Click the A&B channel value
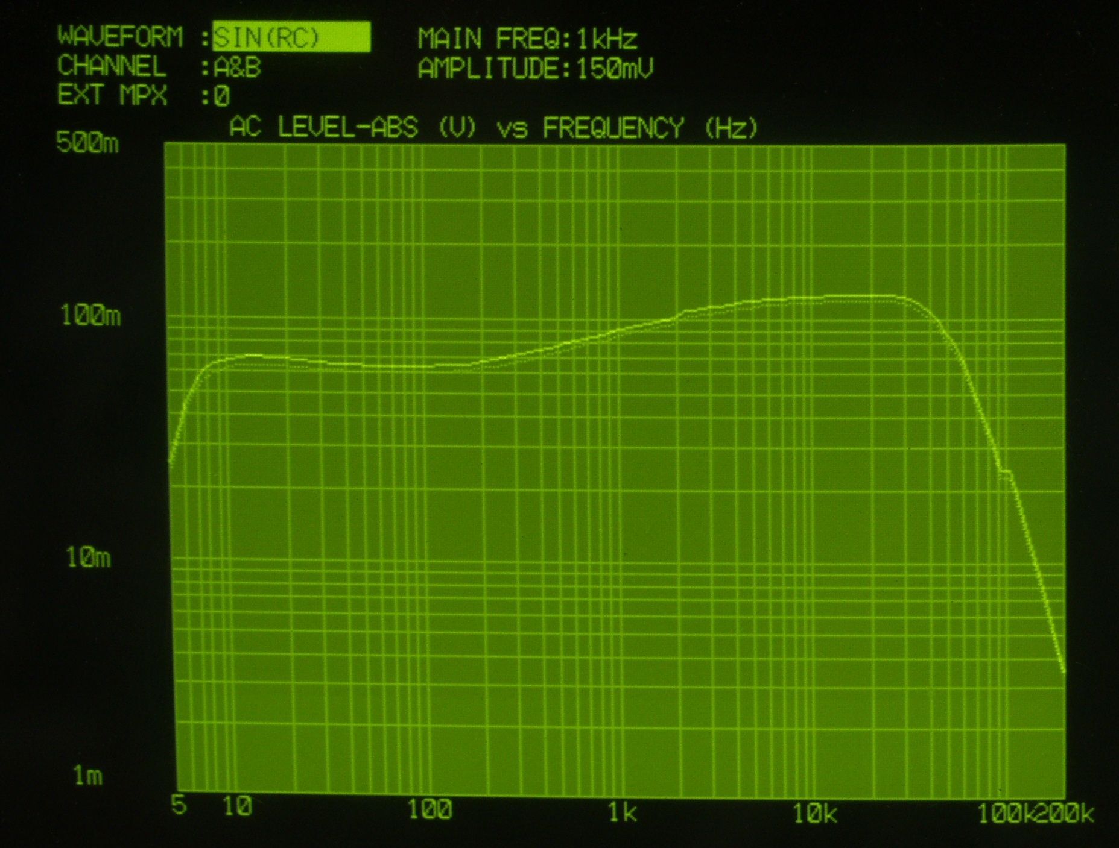 (x=238, y=67)
